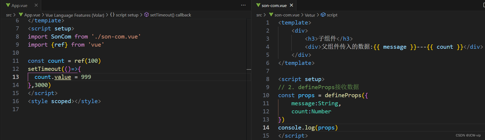Click 'ref(100)' on line 11
Viewport: 485px width, 140px height.
coord(88,61)
